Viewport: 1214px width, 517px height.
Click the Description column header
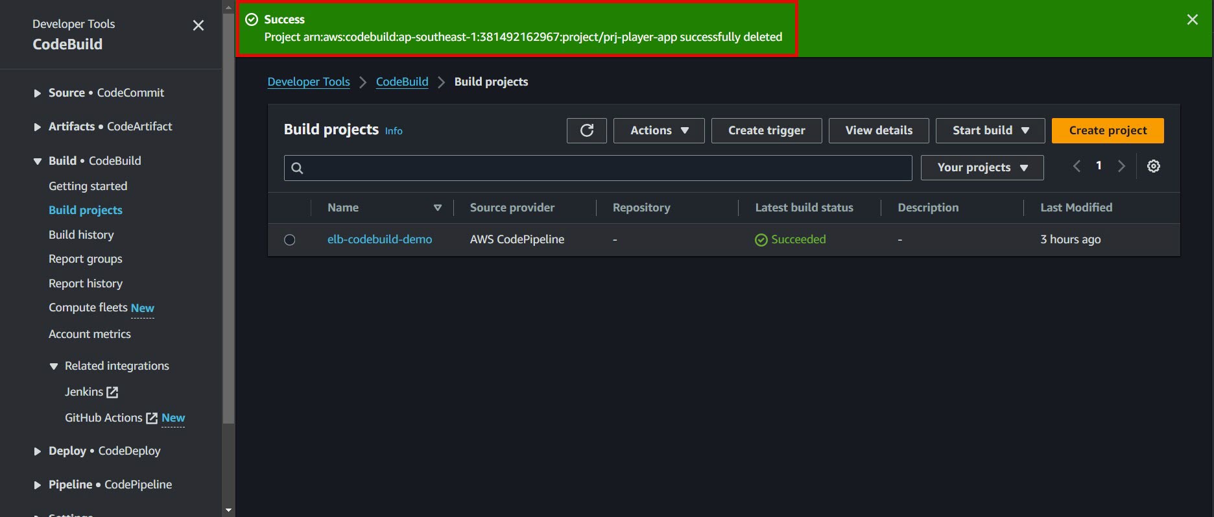(928, 208)
